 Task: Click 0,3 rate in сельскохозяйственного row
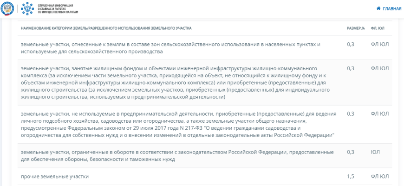pos(351,44)
